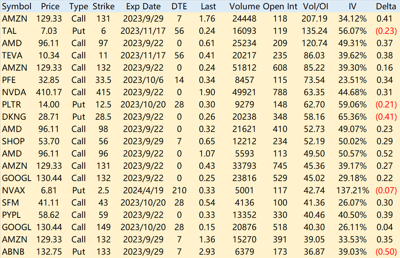
Task: Click expiry date 2024/4/19
Action: tap(143, 190)
